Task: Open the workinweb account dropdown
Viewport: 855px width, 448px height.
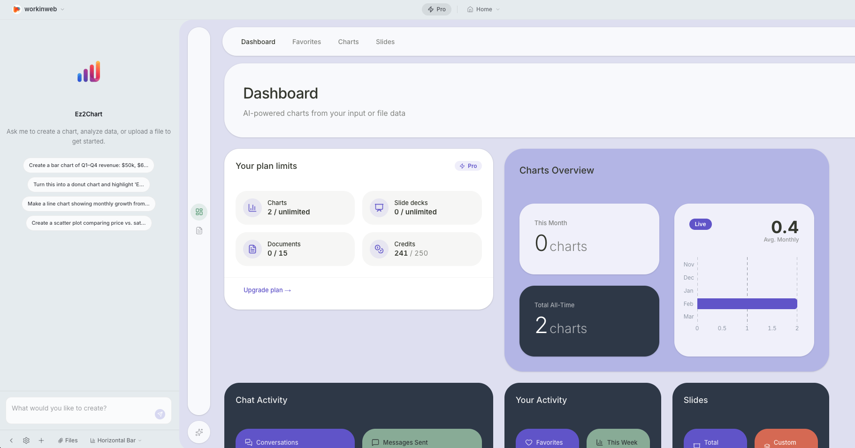Action: point(40,9)
